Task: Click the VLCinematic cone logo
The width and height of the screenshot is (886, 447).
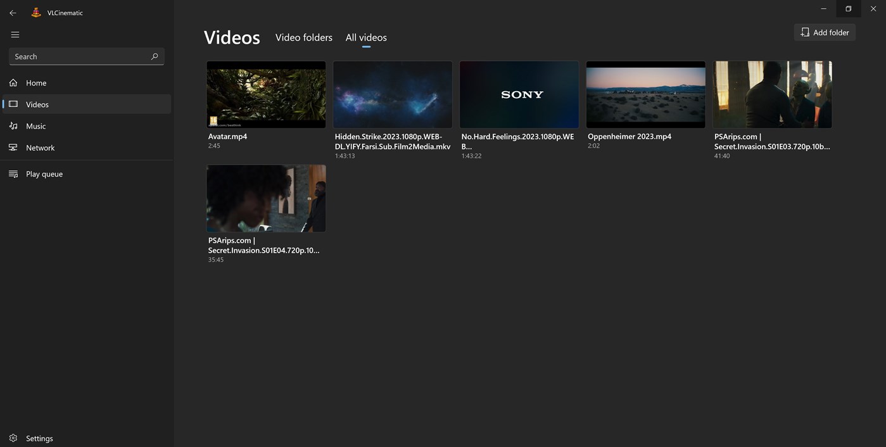Action: click(x=35, y=12)
